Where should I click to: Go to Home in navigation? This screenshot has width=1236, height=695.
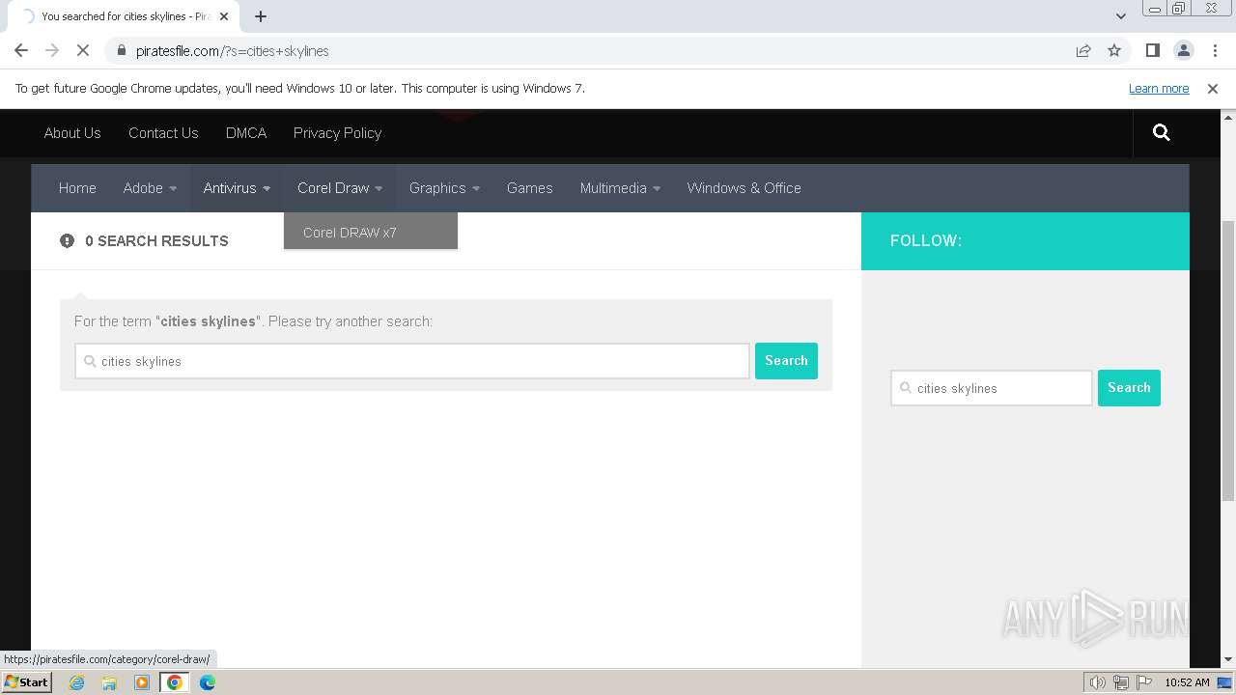77,188
